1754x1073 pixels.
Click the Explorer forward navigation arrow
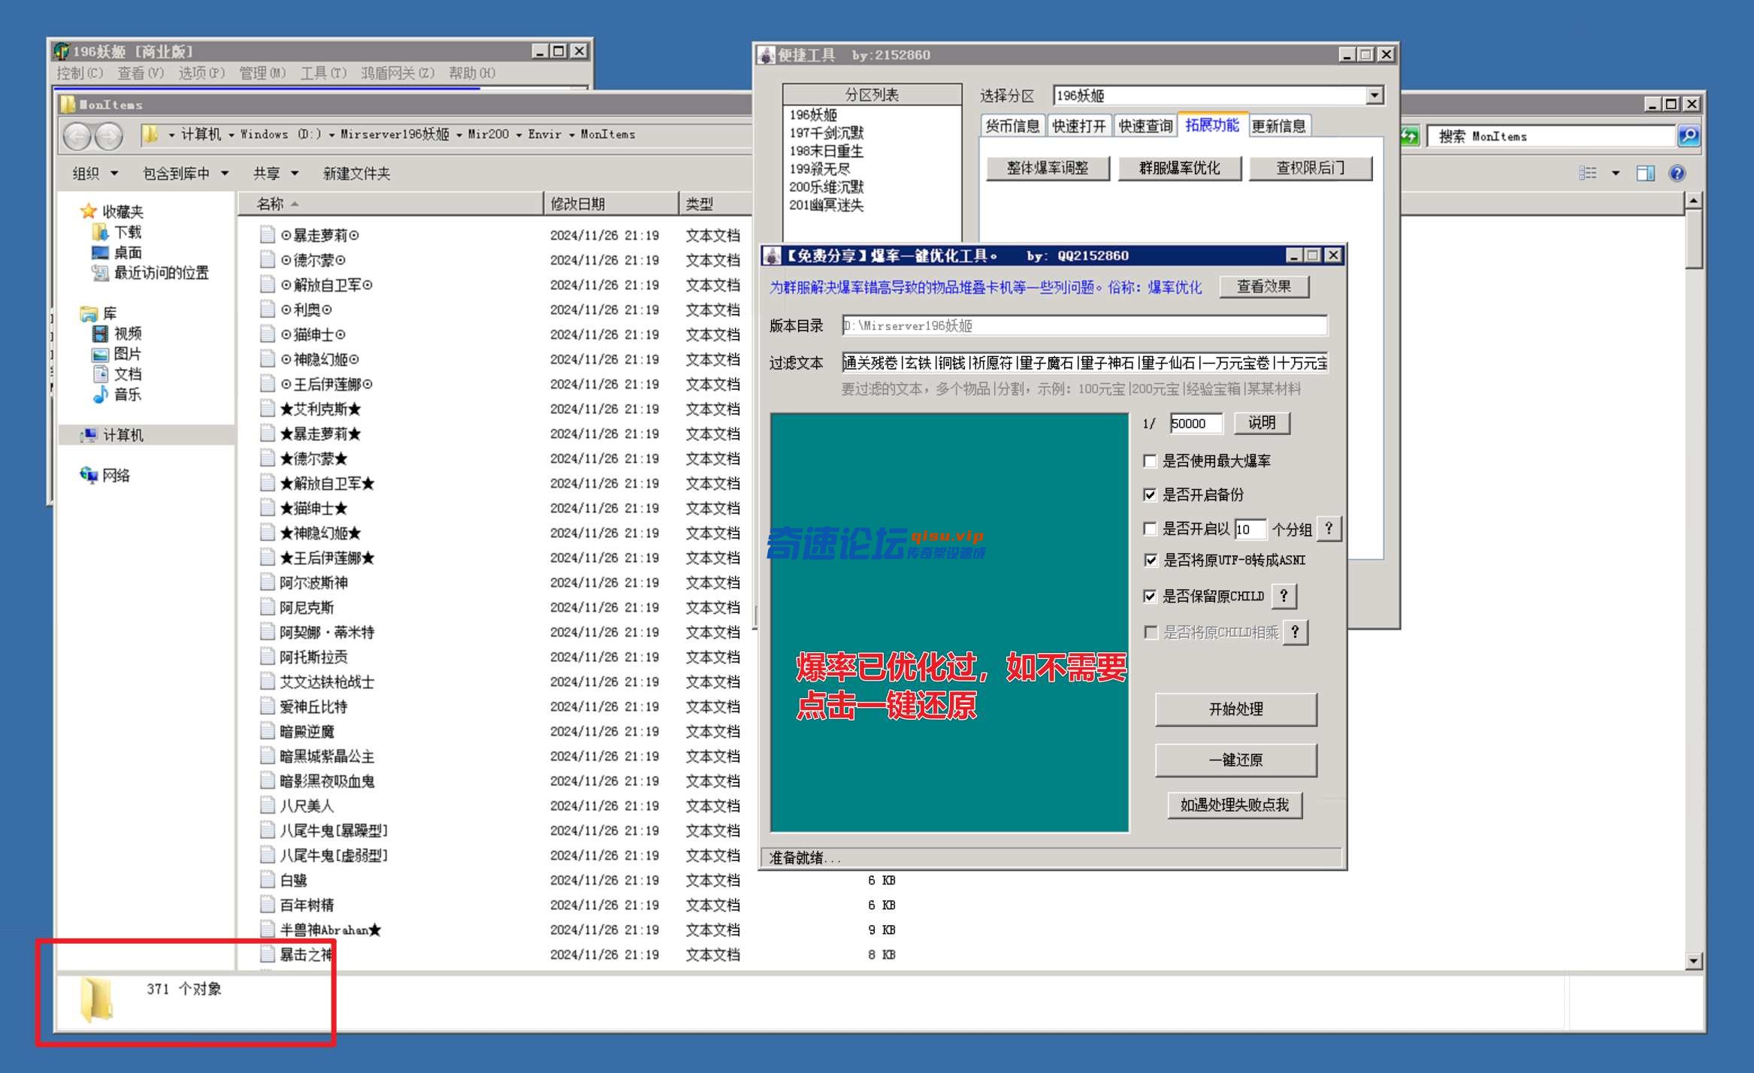109,136
